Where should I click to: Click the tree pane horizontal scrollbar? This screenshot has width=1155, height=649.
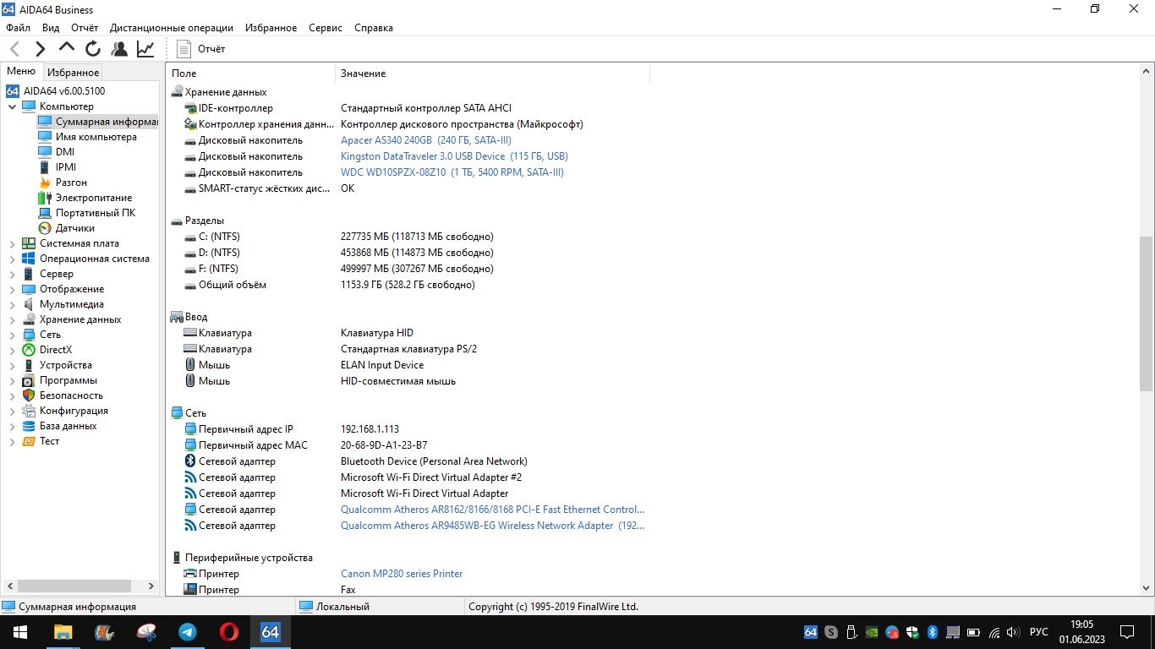74,586
